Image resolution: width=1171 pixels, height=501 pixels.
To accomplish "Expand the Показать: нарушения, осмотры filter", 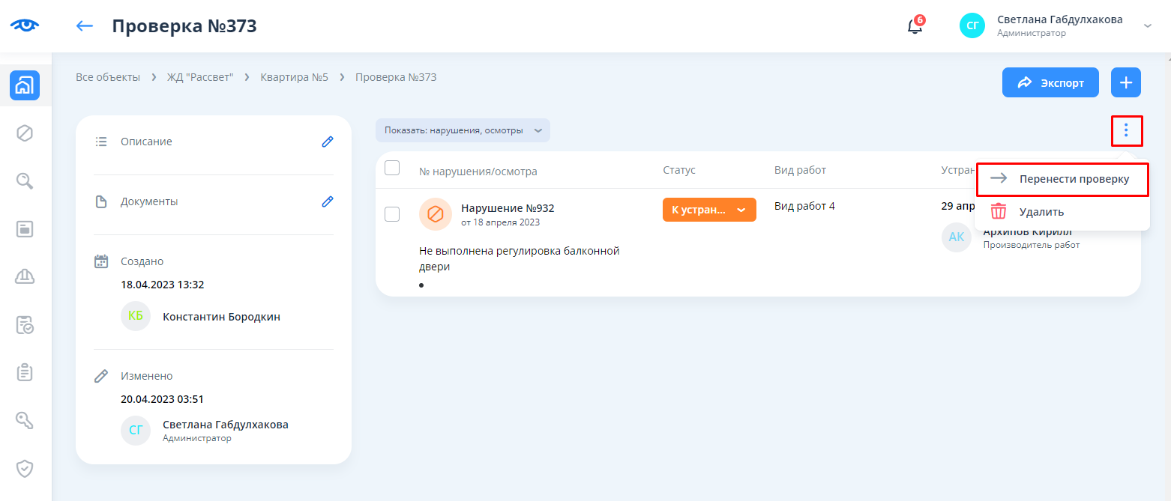I will pyautogui.click(x=463, y=130).
